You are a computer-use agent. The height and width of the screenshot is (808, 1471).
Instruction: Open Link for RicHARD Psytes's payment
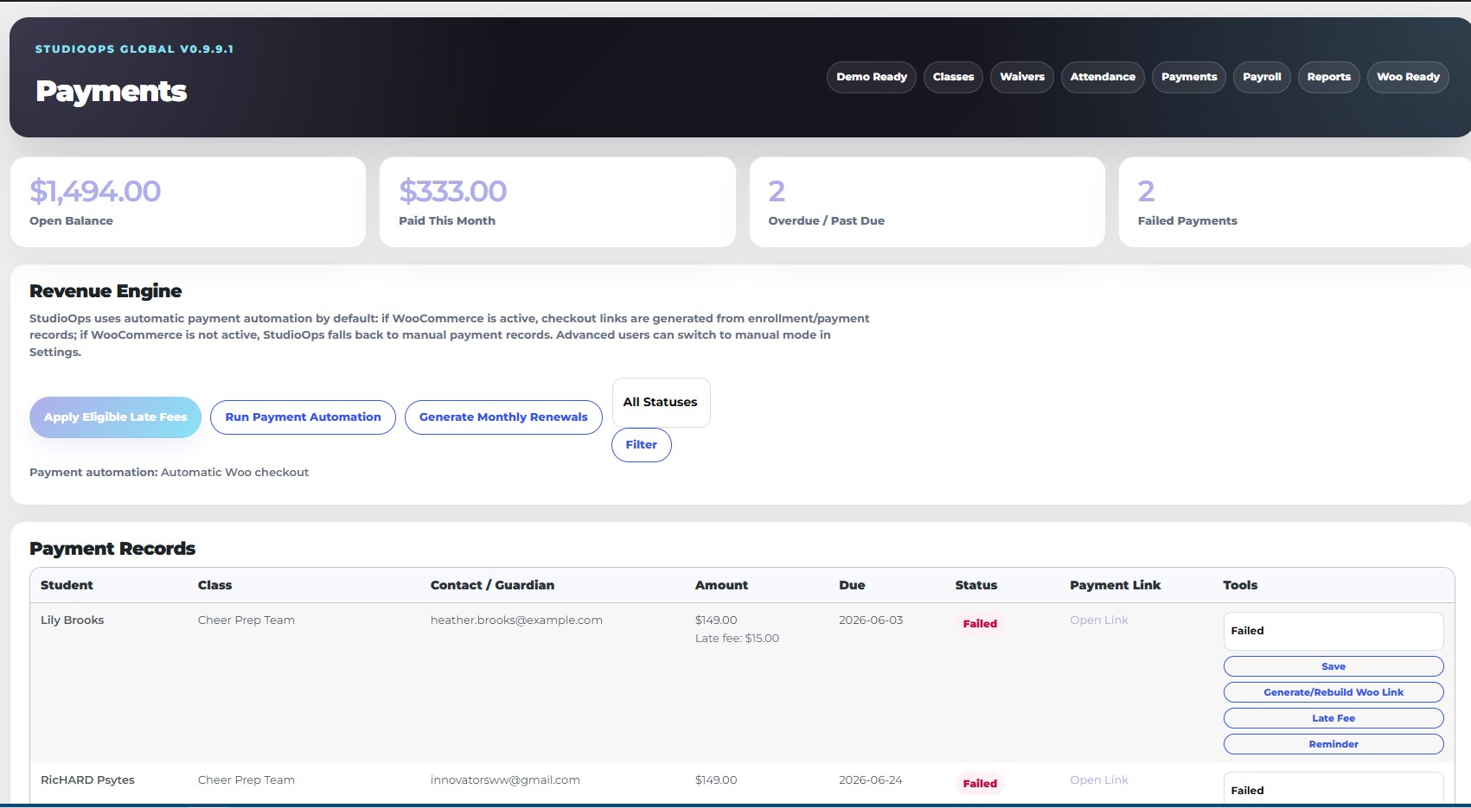click(x=1098, y=780)
